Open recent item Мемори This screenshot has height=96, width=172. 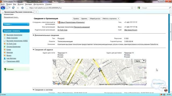(10, 53)
